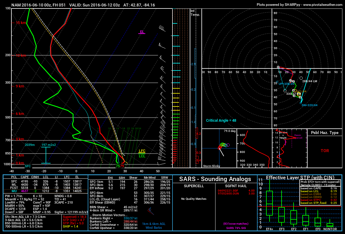Screen dimensions: 345x234
Task: Select the Psbl Haz. Type heading
Action: (325, 133)
